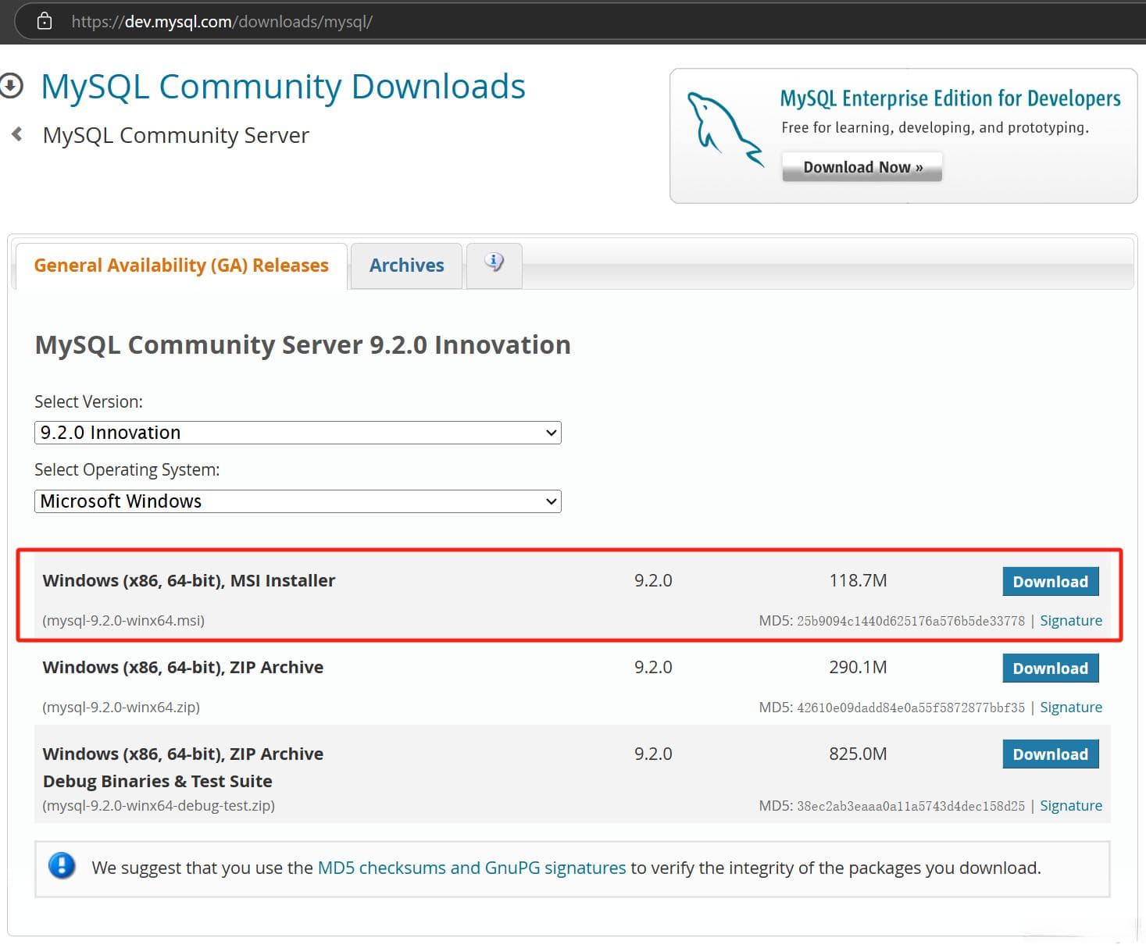The height and width of the screenshot is (952, 1146).
Task: Click the MySQL Community Server breadcrumb text
Action: 176,135
